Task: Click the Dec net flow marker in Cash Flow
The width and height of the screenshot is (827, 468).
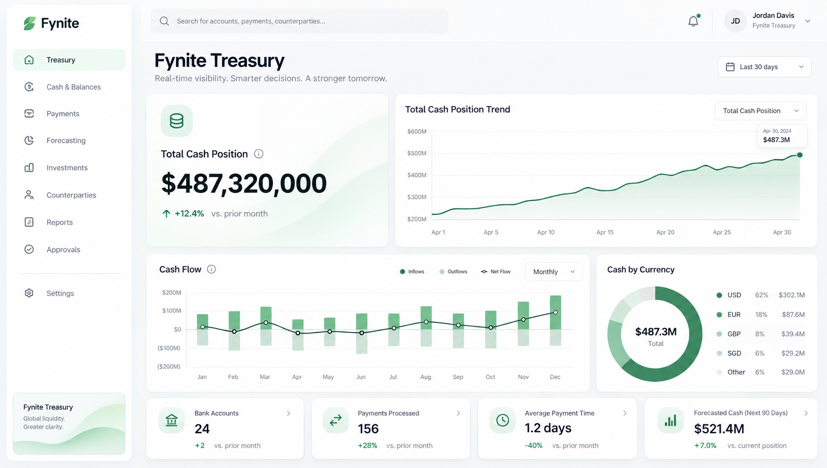Action: point(556,312)
